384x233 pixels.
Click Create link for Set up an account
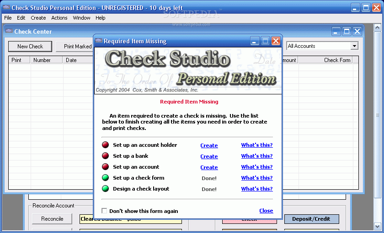pyautogui.click(x=209, y=167)
